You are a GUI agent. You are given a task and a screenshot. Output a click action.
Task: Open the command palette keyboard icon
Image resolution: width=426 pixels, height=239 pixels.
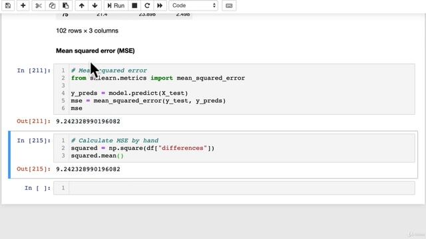229,5
